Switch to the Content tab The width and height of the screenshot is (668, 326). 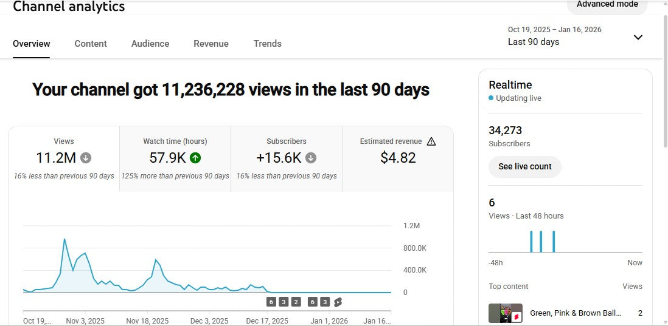(91, 44)
